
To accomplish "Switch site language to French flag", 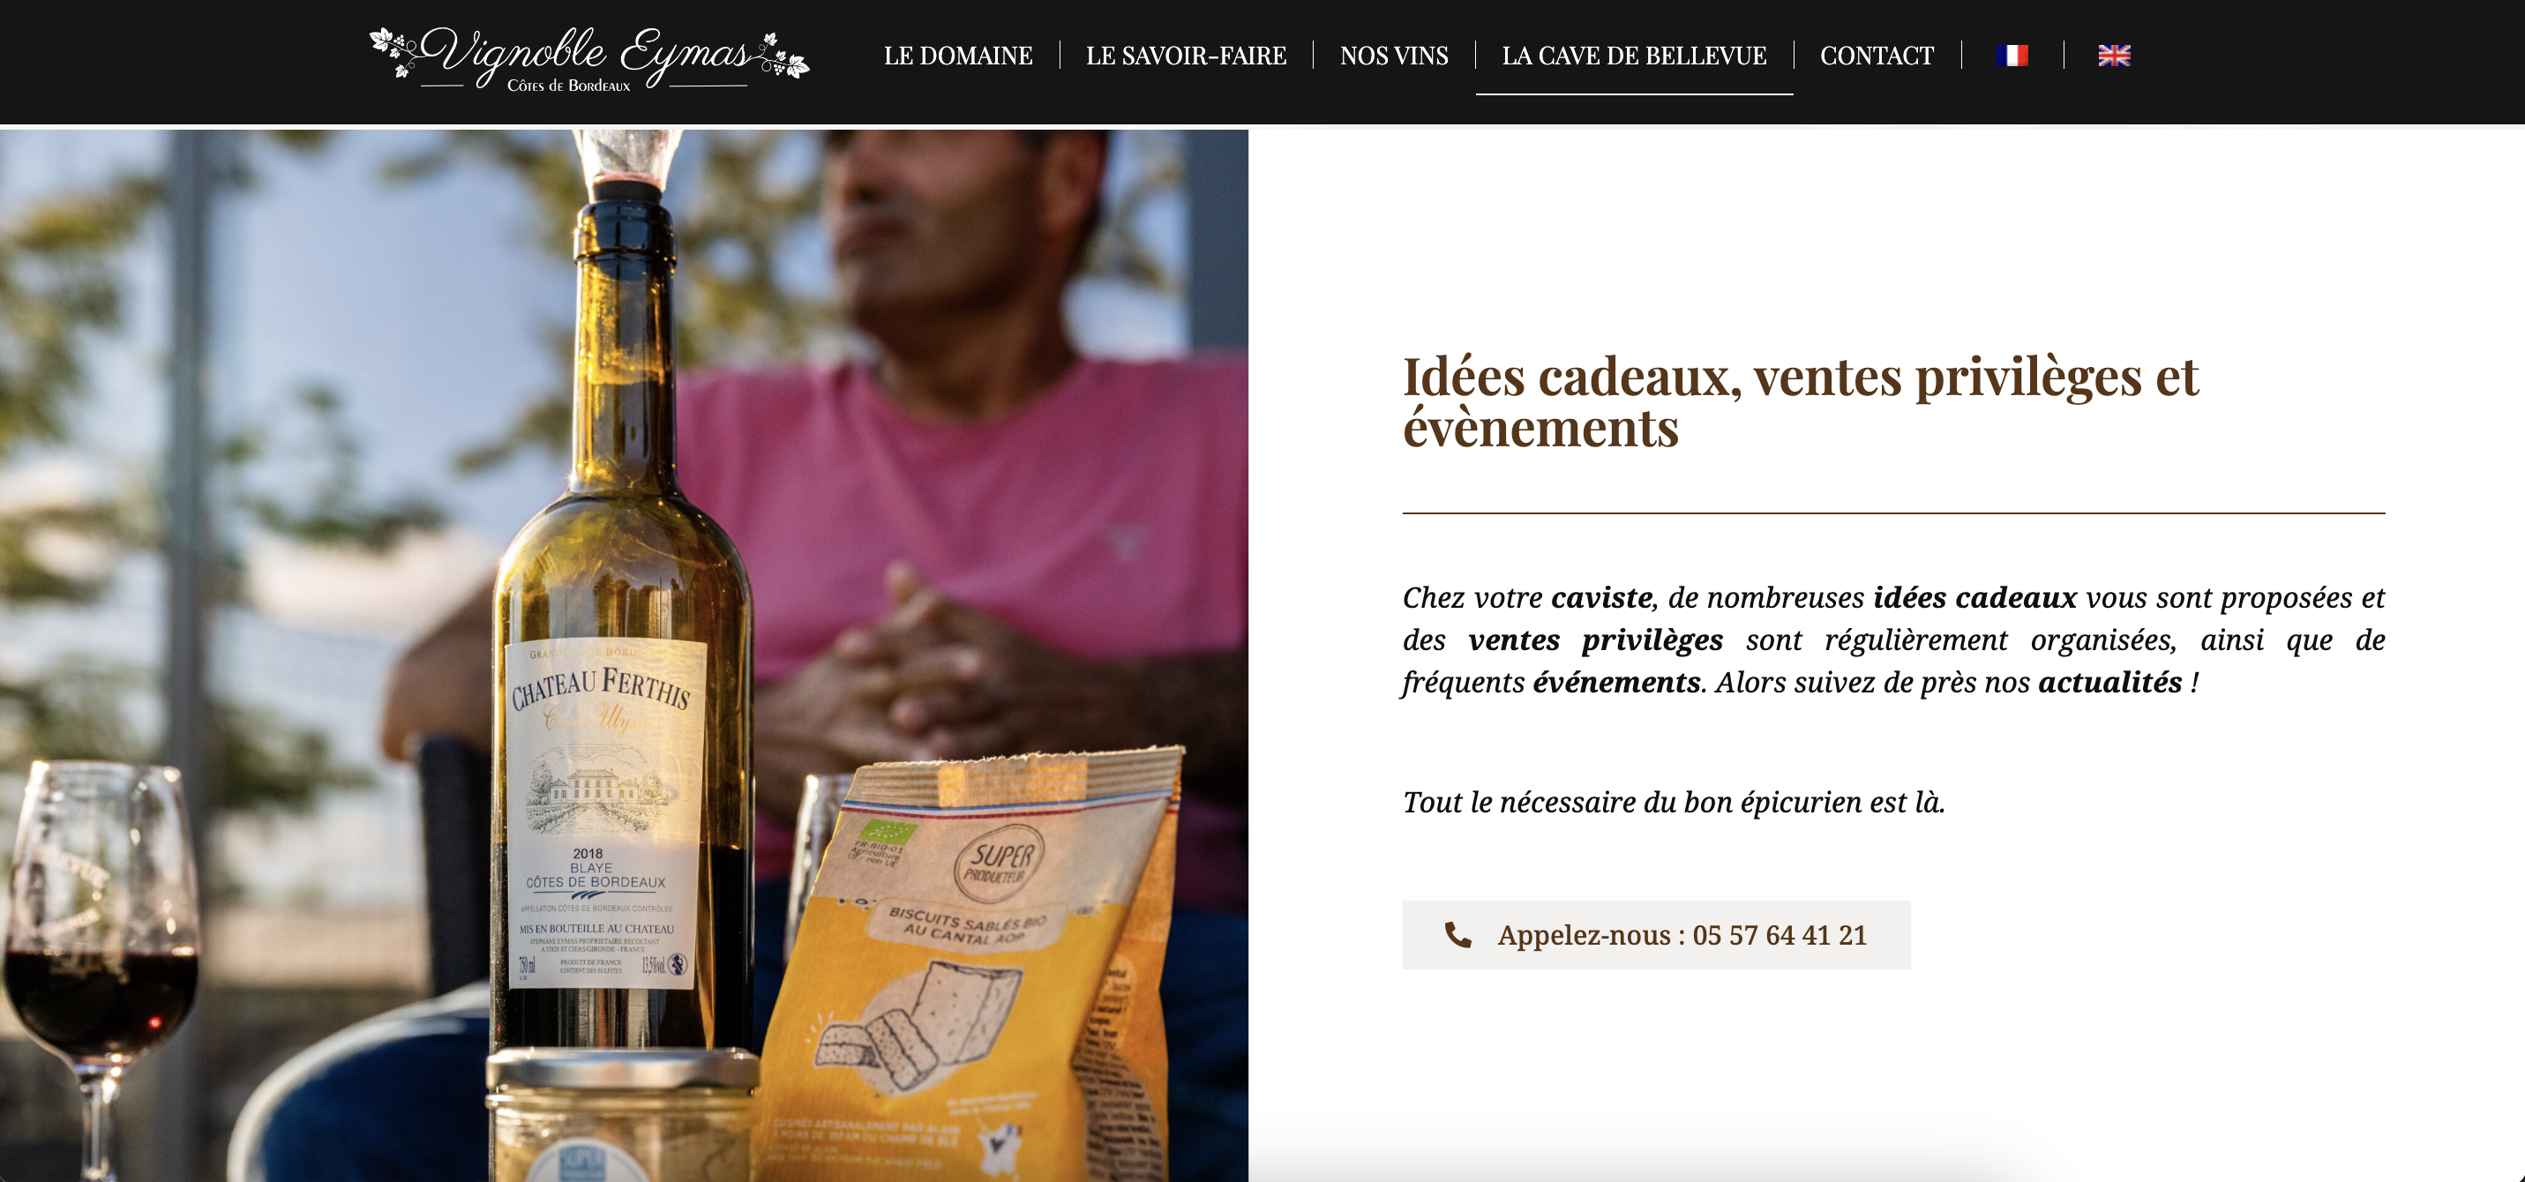I will click(2012, 56).
